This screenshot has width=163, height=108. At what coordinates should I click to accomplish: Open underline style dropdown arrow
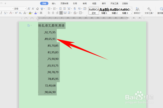8,13
